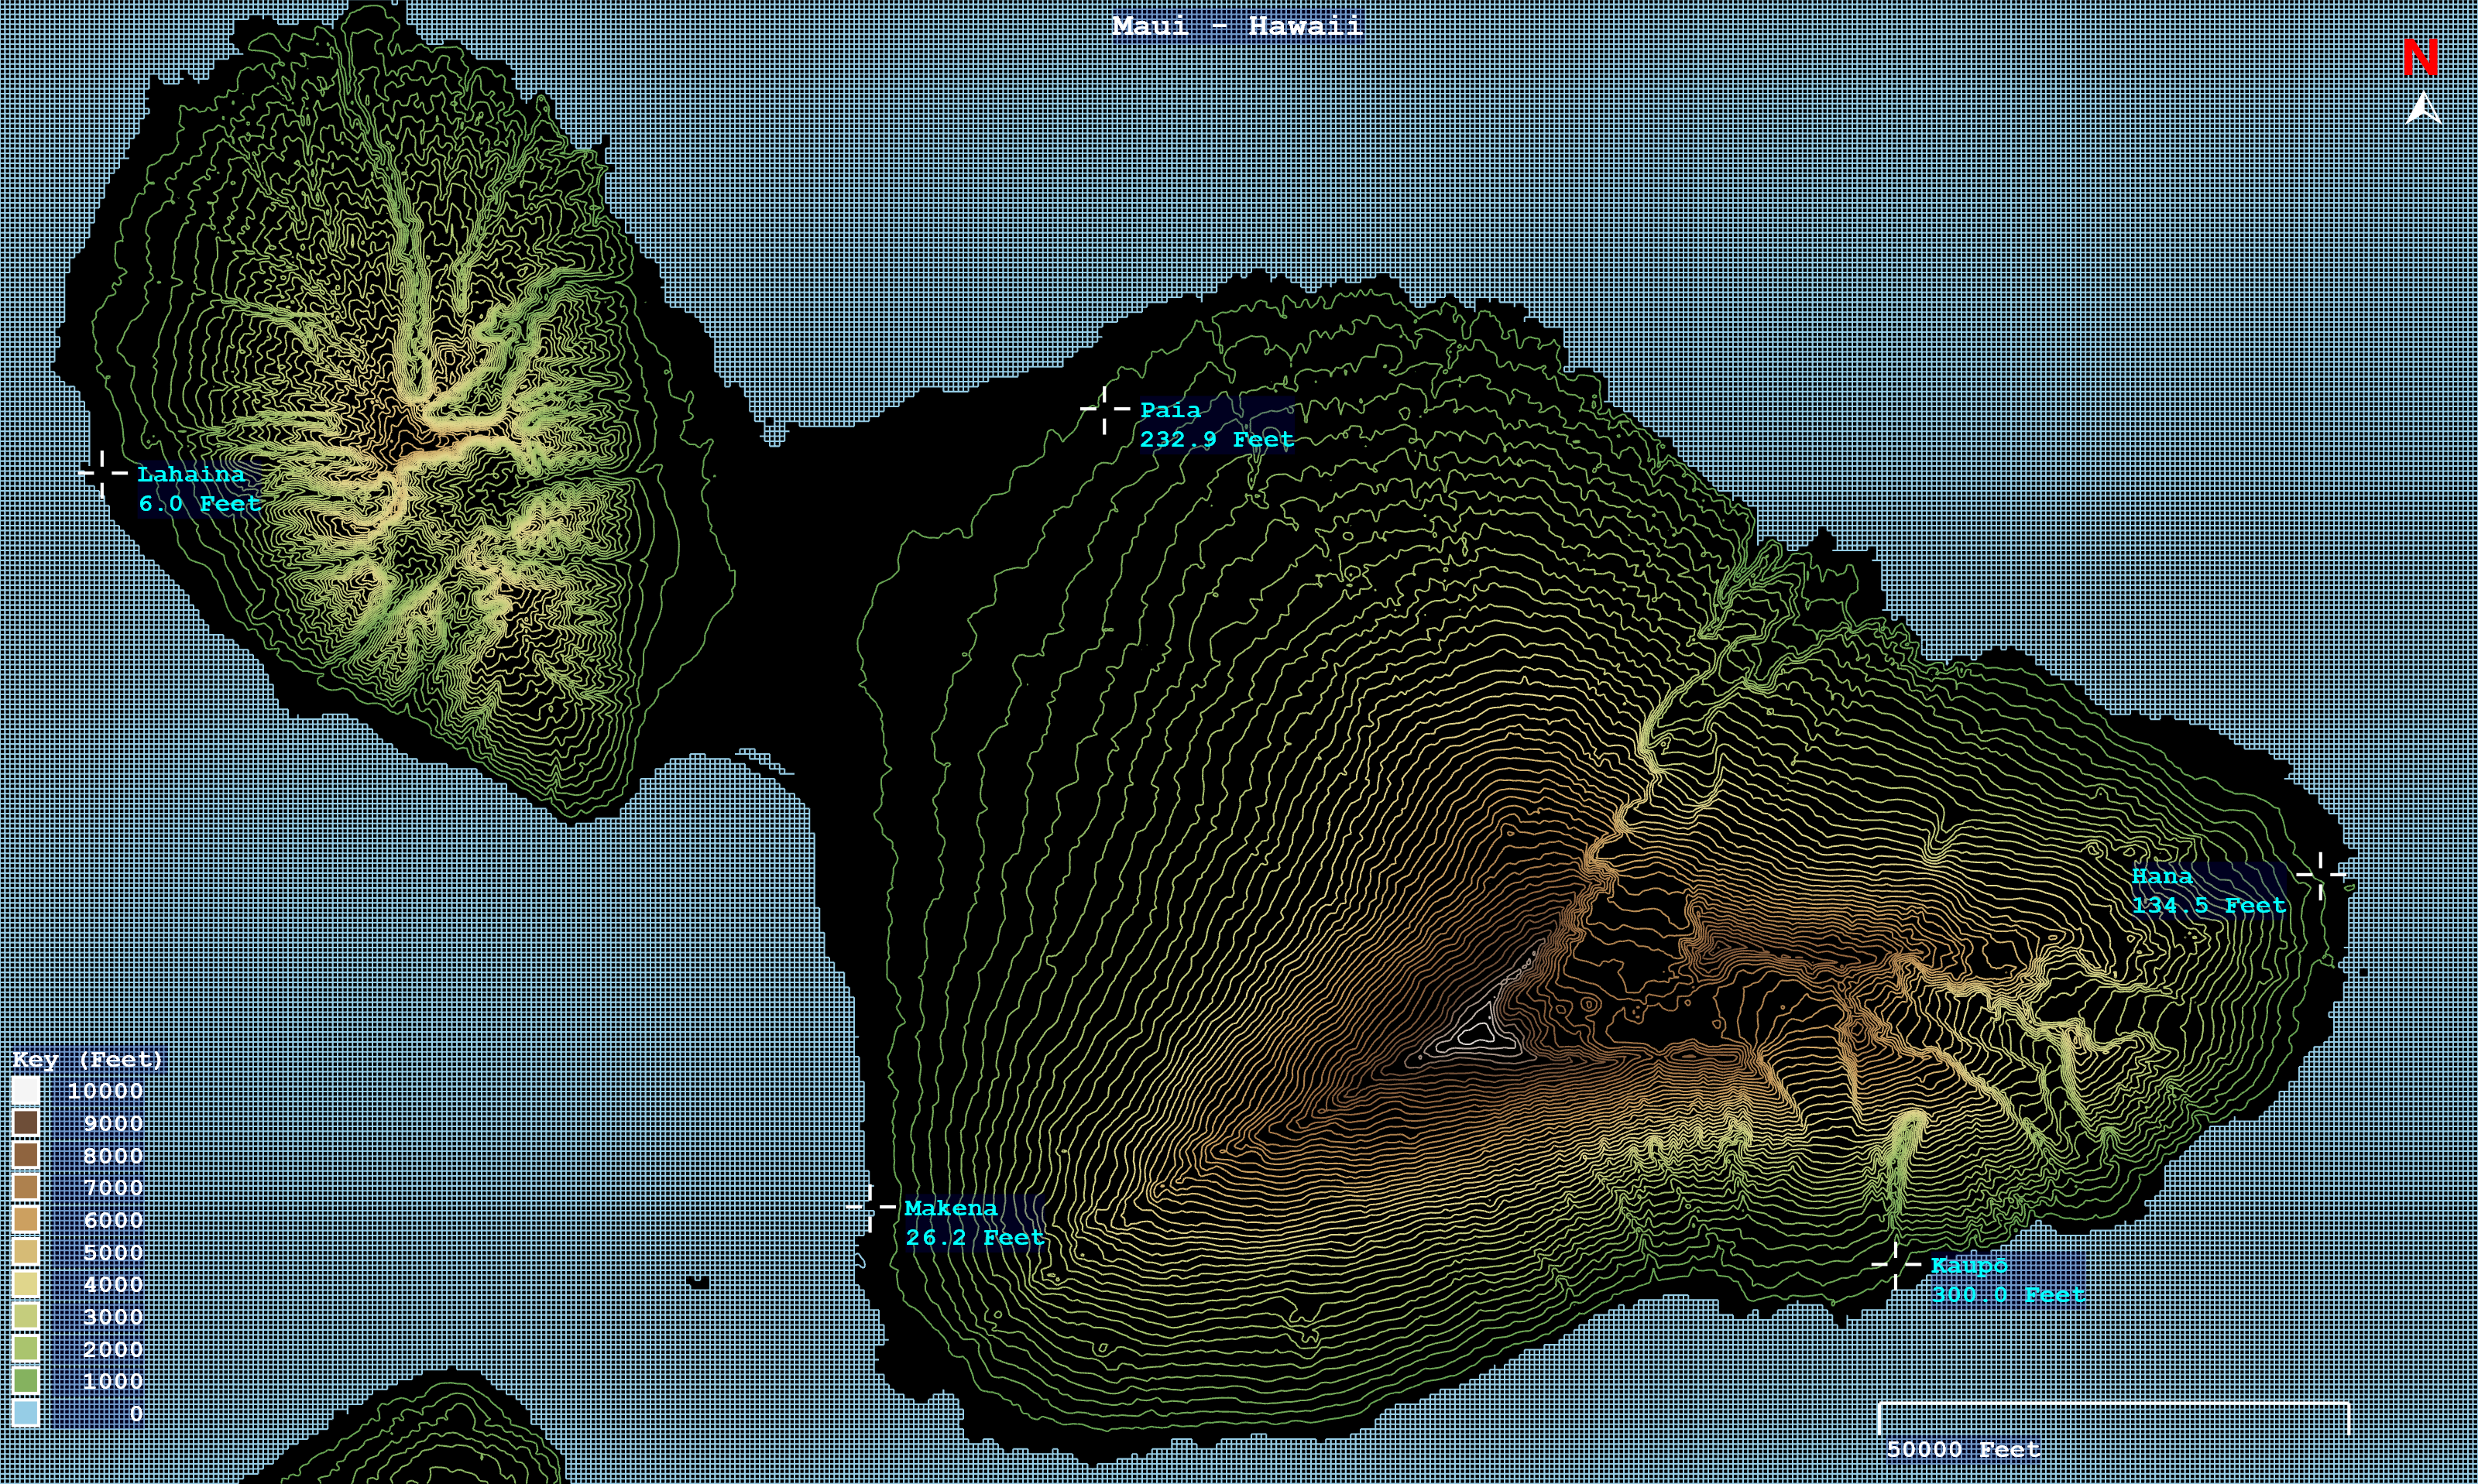Viewport: 2478px width, 1484px height.
Task: Select the 9000 feet dark brown swatch
Action: pos(26,1123)
